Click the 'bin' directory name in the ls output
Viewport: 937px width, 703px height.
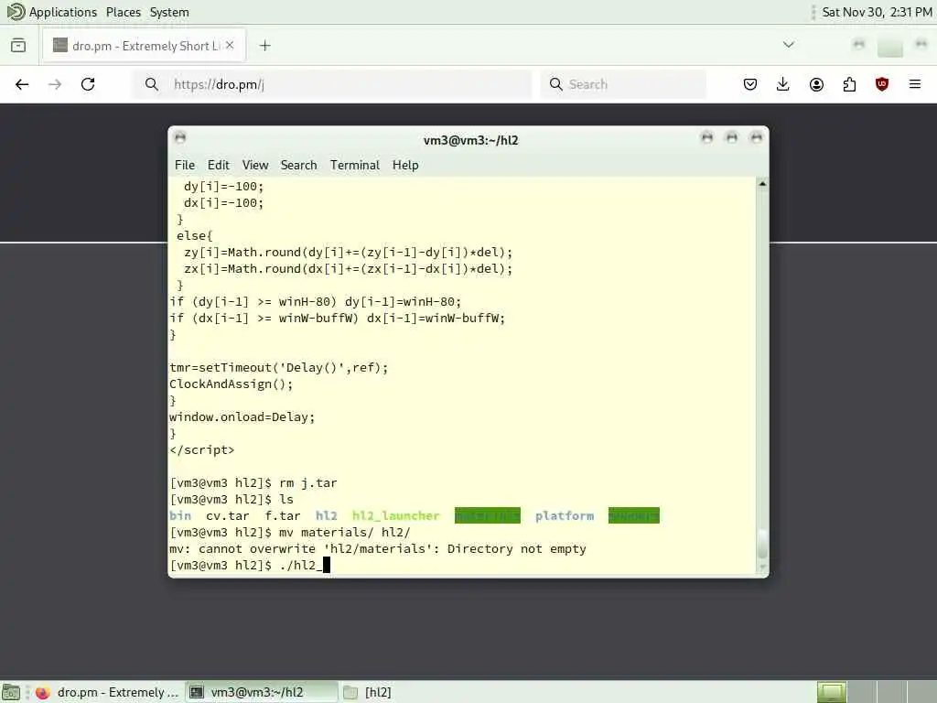tap(180, 516)
